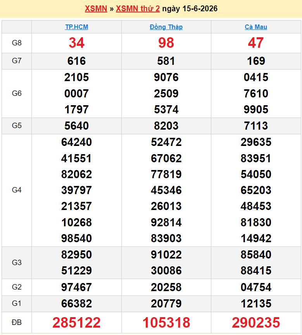The image size is (302, 335).
Task: Select G2 number 04754
Action: 256,287
